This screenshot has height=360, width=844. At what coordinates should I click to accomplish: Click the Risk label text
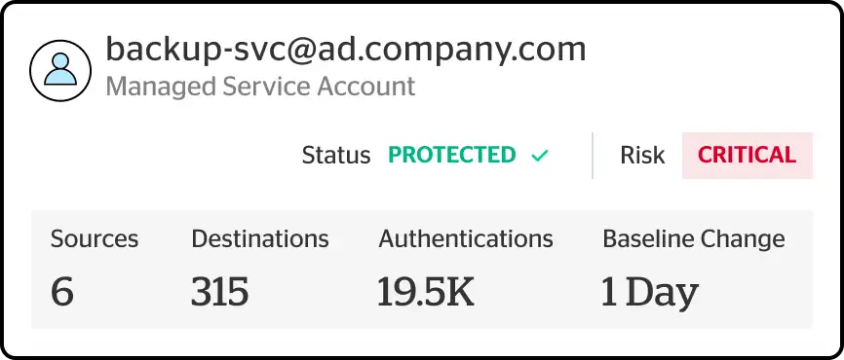coord(642,156)
